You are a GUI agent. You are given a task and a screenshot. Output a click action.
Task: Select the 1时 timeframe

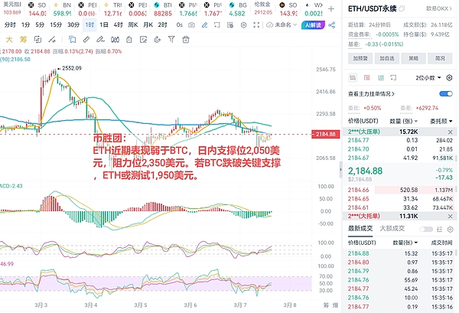tap(89, 24)
